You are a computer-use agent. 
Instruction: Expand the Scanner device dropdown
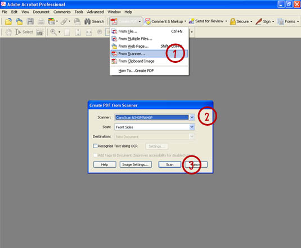[192, 117]
